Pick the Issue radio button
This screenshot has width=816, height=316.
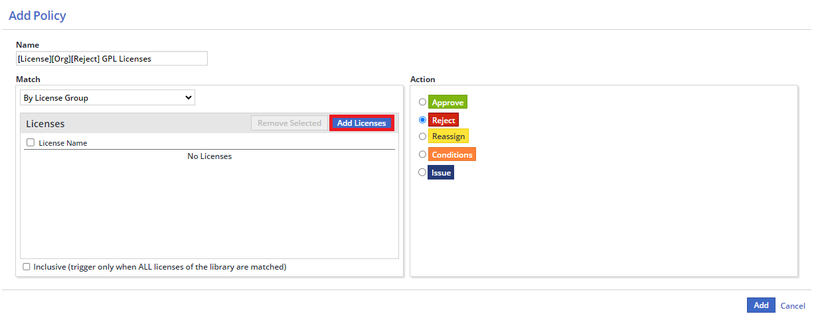coord(422,172)
